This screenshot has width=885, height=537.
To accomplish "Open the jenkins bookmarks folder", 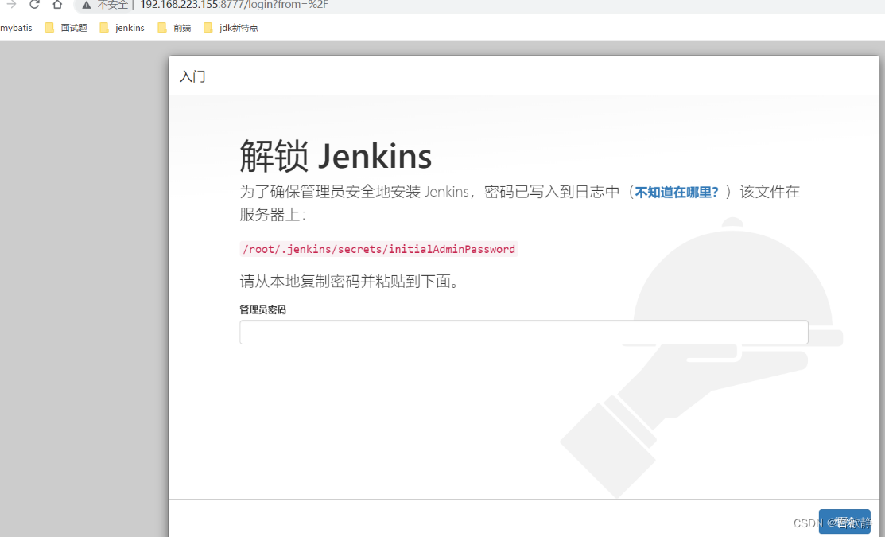I will (126, 27).
